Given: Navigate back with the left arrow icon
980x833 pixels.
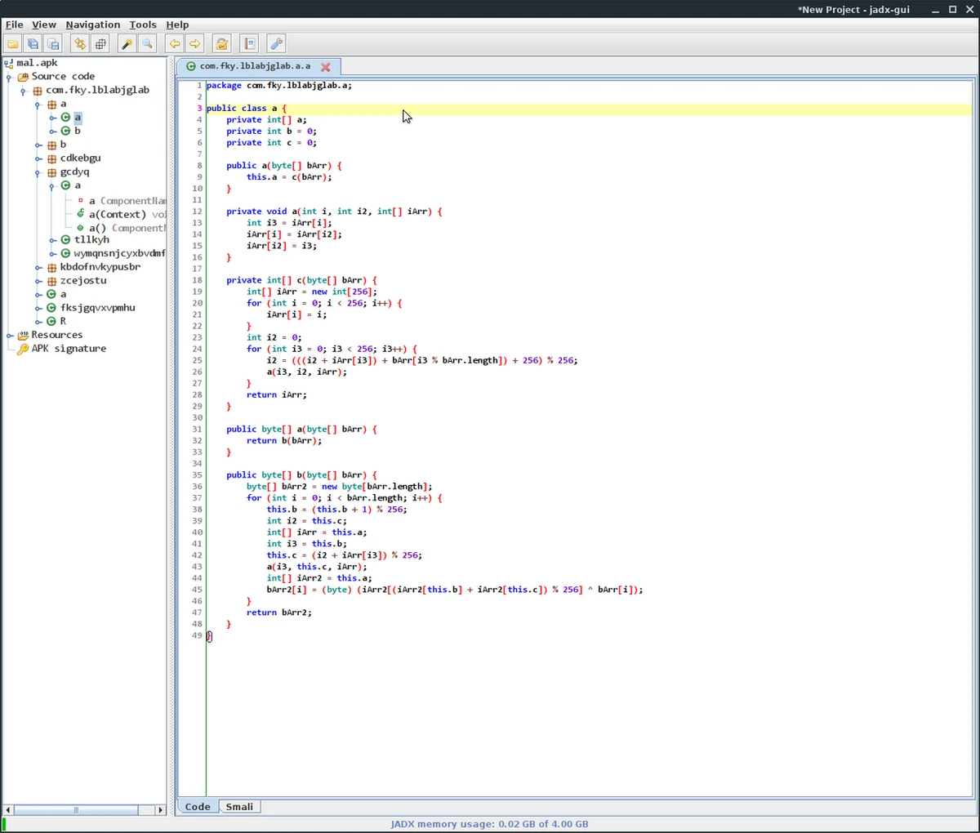Looking at the screenshot, I should coord(174,44).
